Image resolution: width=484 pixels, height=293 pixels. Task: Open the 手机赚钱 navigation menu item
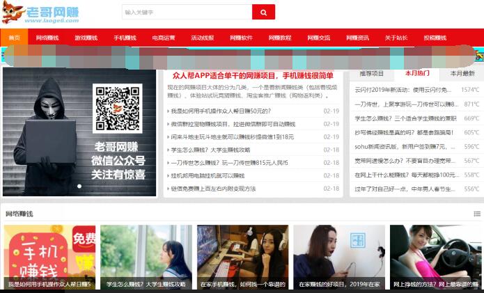point(125,38)
